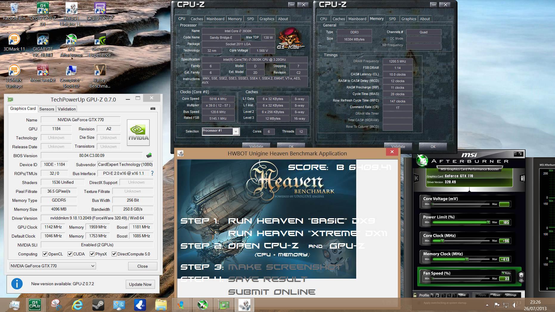Click Afterburner Reset button
This screenshot has height=312, width=555.
pyautogui.click(x=497, y=295)
